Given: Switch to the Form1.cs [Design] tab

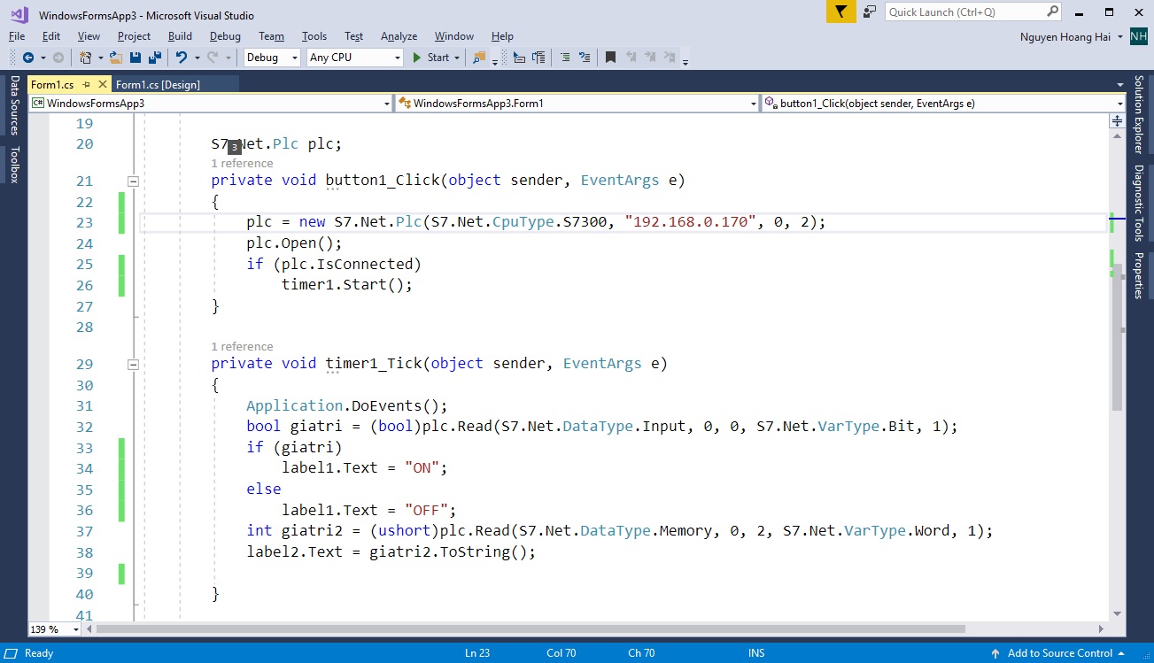Looking at the screenshot, I should click(158, 84).
